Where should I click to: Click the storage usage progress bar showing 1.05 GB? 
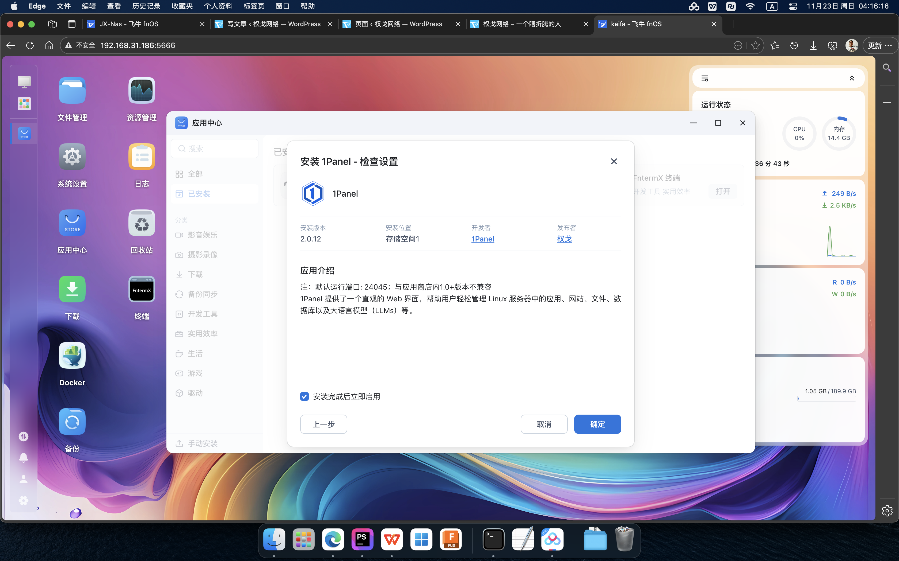pos(826,399)
